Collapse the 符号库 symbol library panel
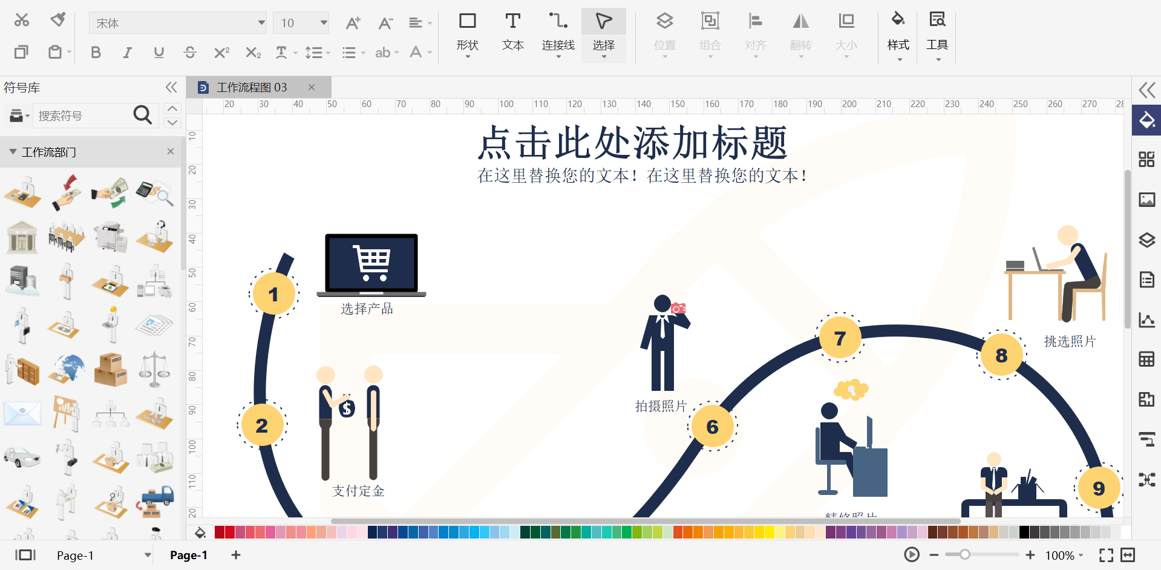This screenshot has height=570, width=1161. [x=171, y=87]
